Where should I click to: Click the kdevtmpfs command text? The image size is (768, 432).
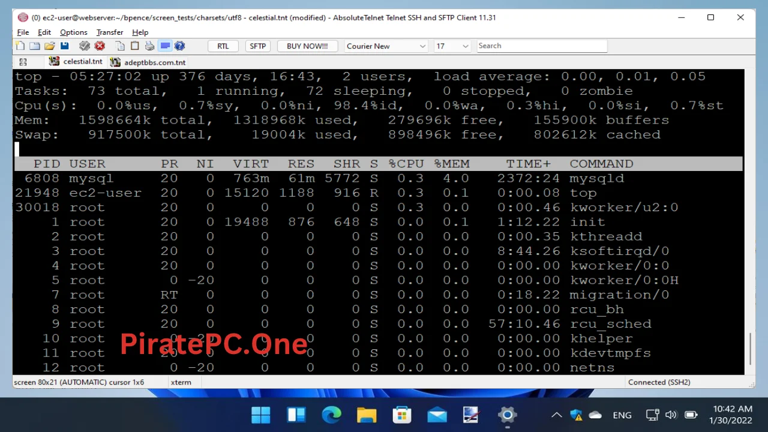pyautogui.click(x=610, y=353)
